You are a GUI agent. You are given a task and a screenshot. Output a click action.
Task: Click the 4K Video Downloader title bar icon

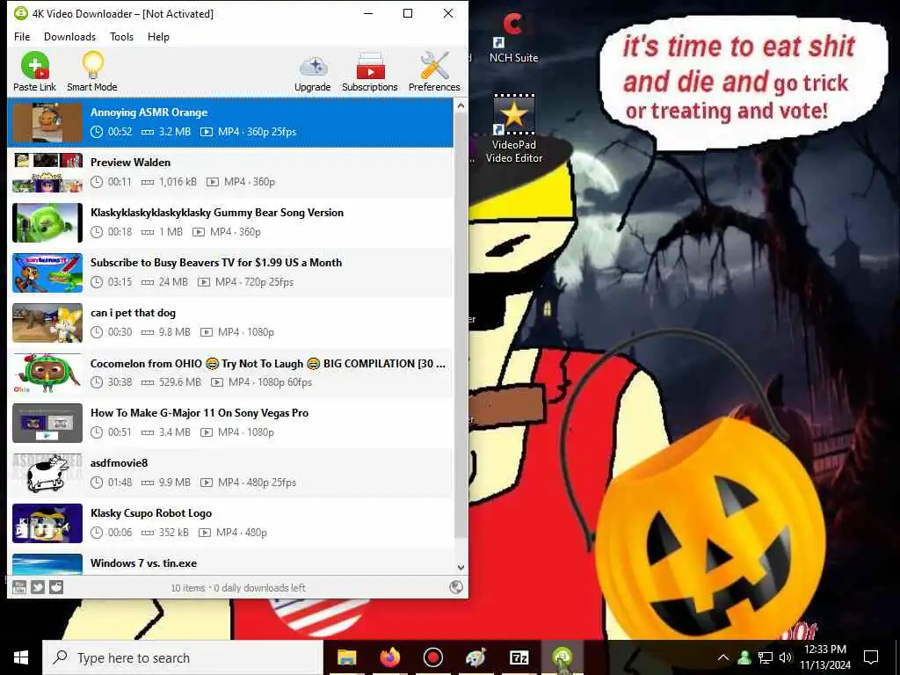tap(21, 13)
